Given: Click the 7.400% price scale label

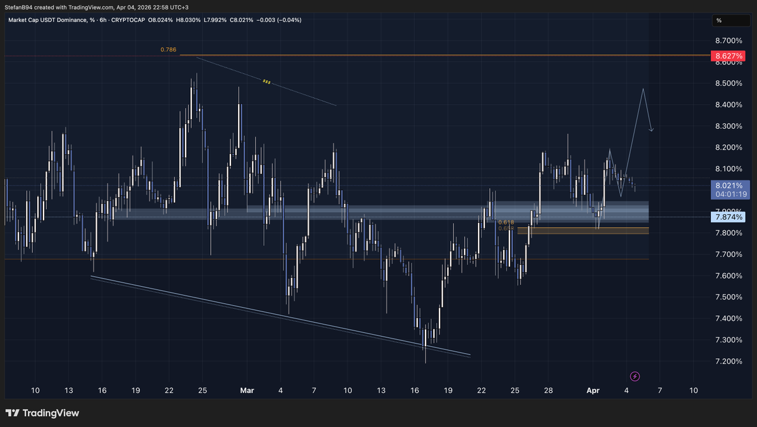Looking at the screenshot, I should click(x=729, y=318).
